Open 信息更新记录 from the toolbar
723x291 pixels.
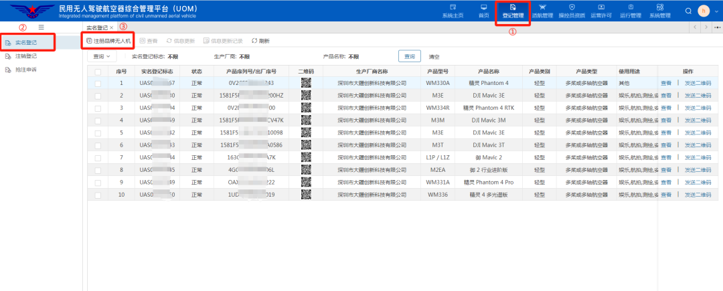coord(223,41)
